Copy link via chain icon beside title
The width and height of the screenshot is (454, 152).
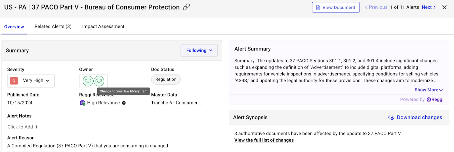pyautogui.click(x=186, y=7)
